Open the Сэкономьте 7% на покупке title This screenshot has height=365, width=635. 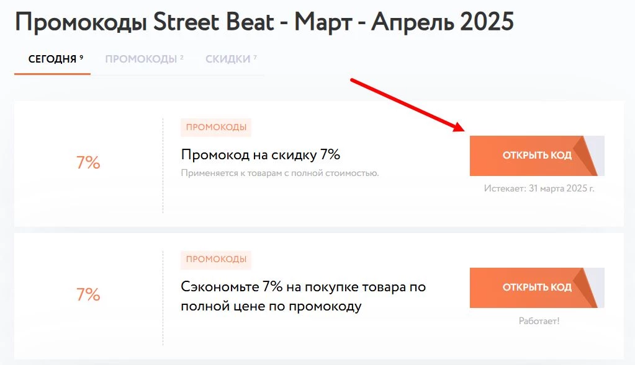(x=303, y=296)
